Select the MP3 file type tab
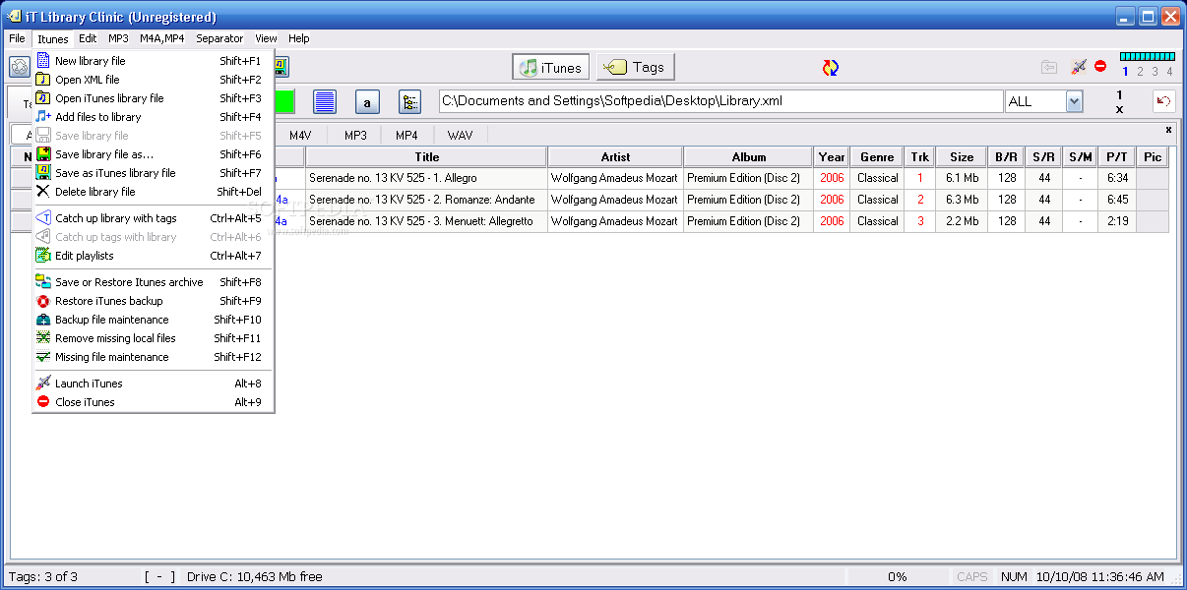The image size is (1187, 590). coord(355,136)
